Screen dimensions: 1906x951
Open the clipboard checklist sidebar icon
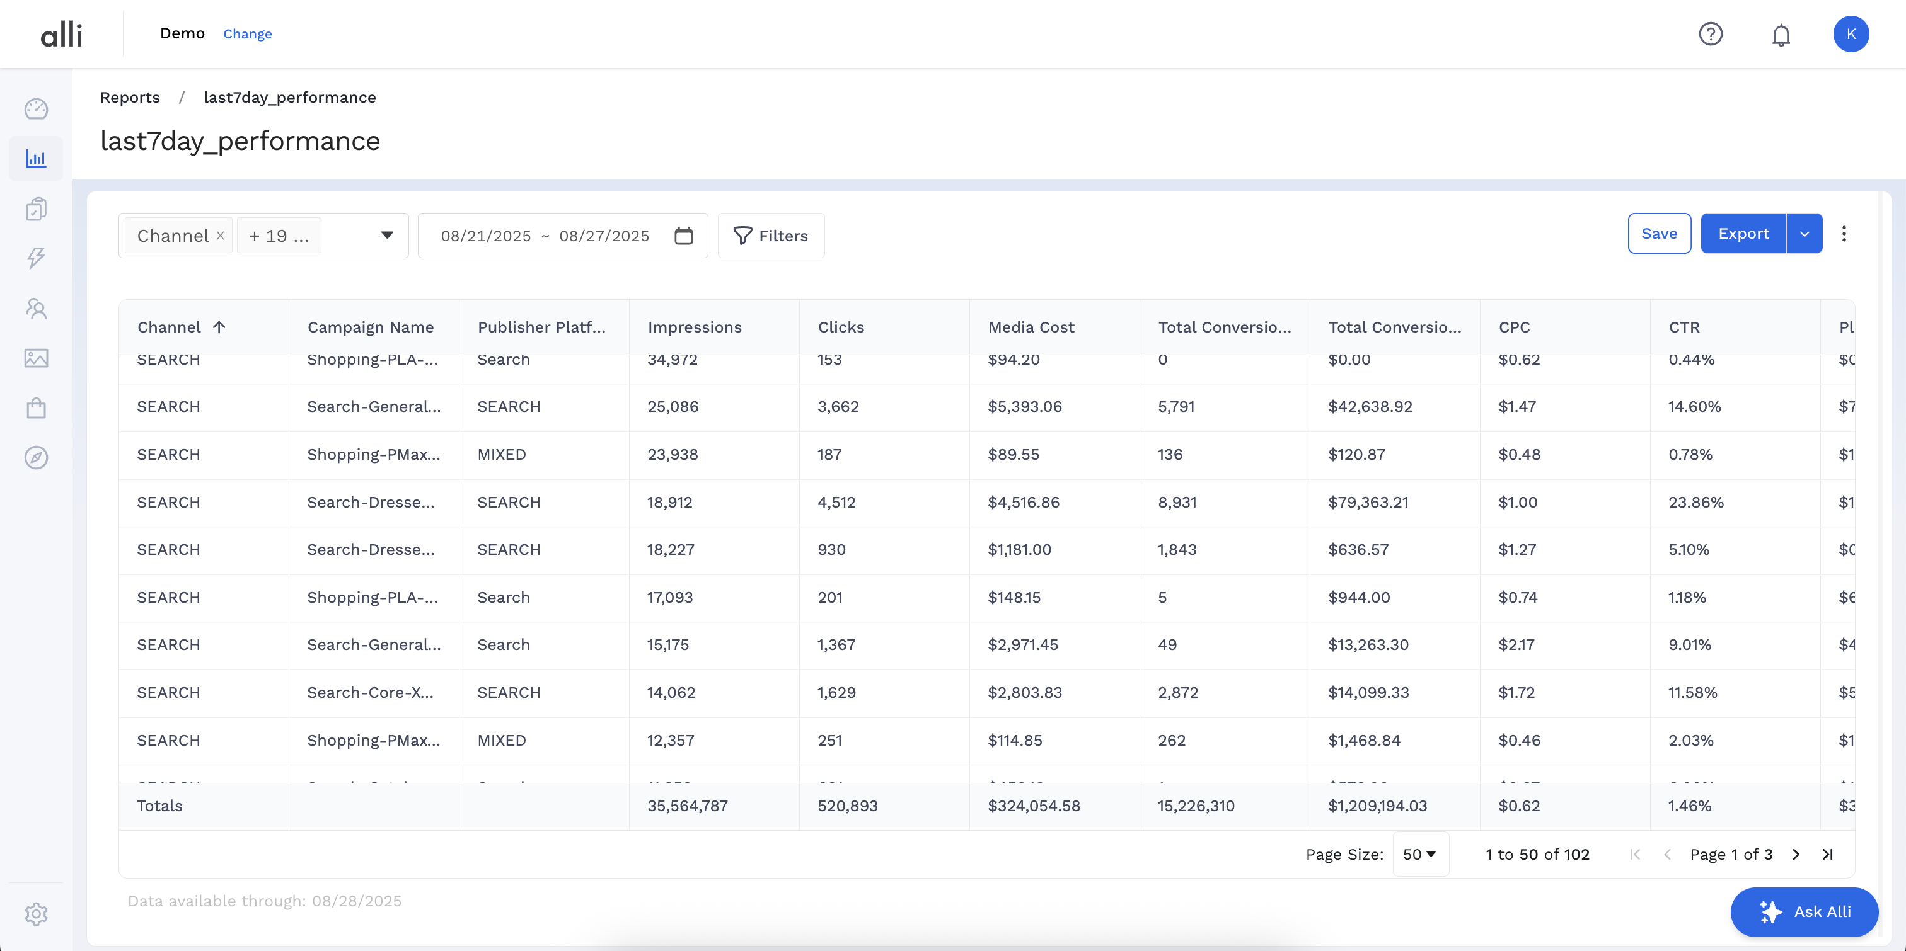(x=35, y=208)
